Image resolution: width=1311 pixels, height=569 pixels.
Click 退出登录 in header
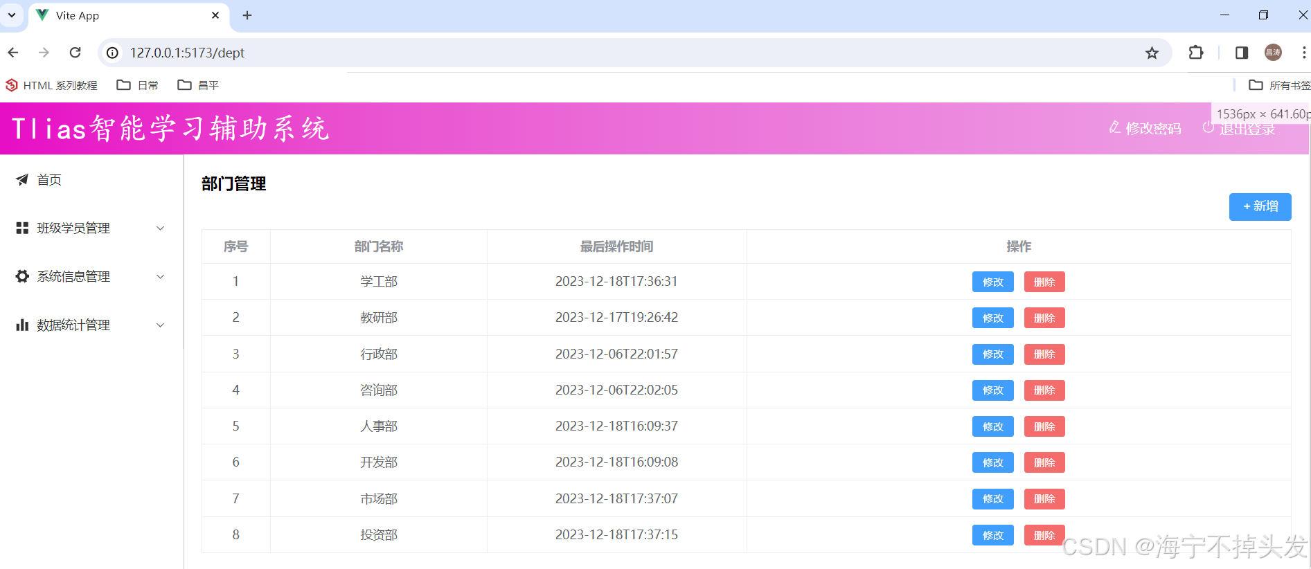[1240, 129]
